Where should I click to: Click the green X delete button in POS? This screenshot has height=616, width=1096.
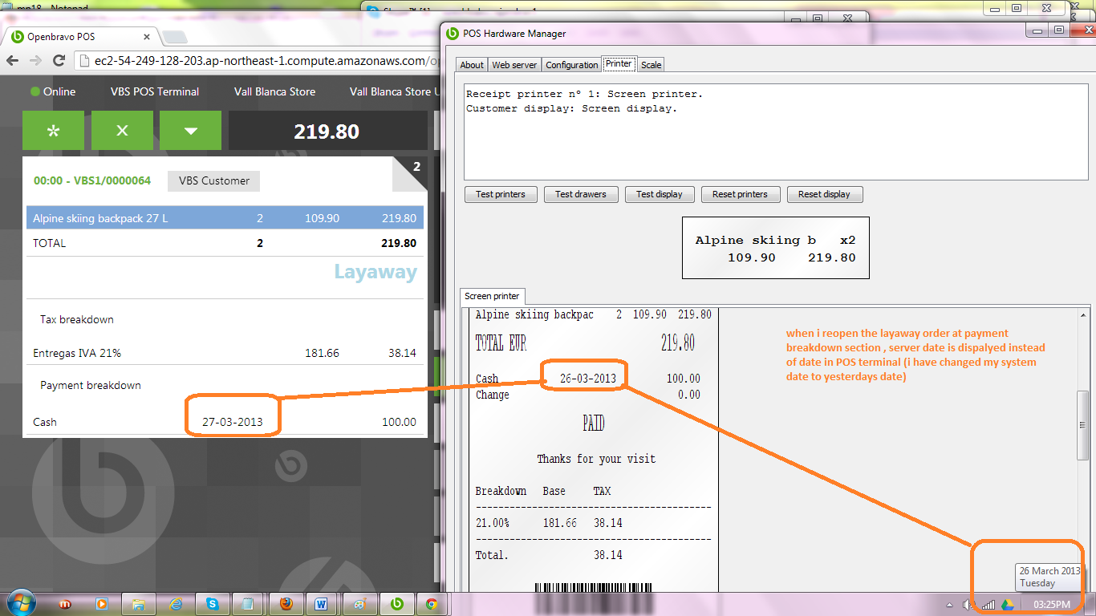click(122, 131)
